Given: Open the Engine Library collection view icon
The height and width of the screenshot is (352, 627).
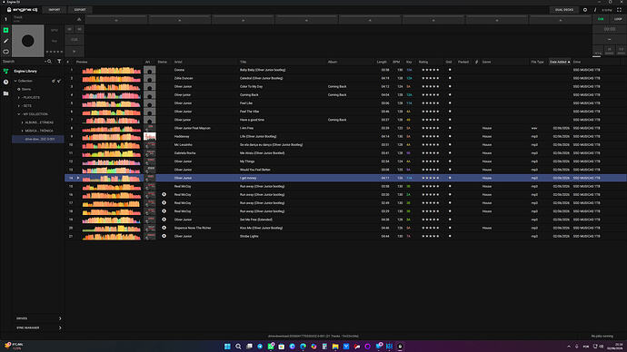Looking at the screenshot, I should pyautogui.click(x=5, y=71).
